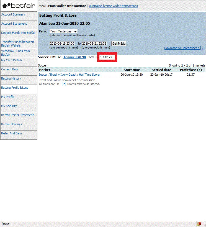The width and height of the screenshot is (206, 227).
Task: Click Showing 1 - 1 of 1 markets text
Action: click(x=187, y=65)
